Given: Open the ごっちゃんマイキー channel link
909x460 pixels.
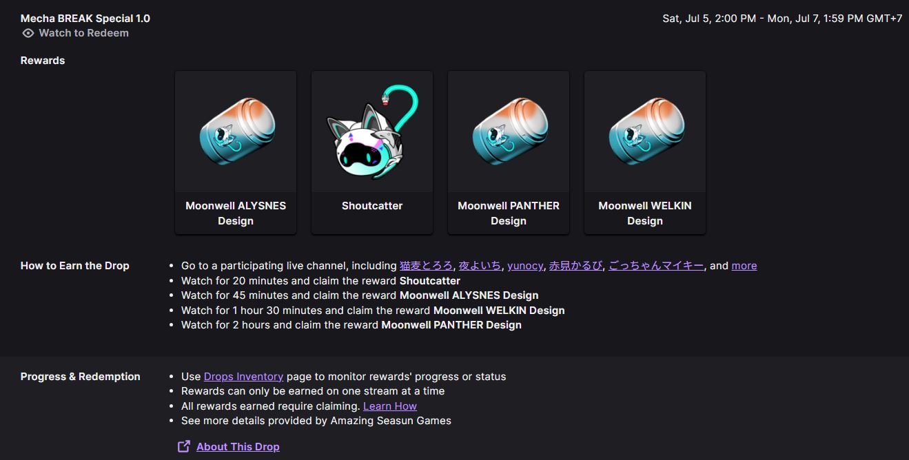Looking at the screenshot, I should click(656, 266).
